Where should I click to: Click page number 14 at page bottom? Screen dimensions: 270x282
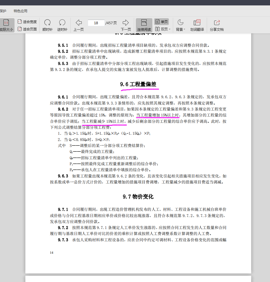[x=52, y=253]
